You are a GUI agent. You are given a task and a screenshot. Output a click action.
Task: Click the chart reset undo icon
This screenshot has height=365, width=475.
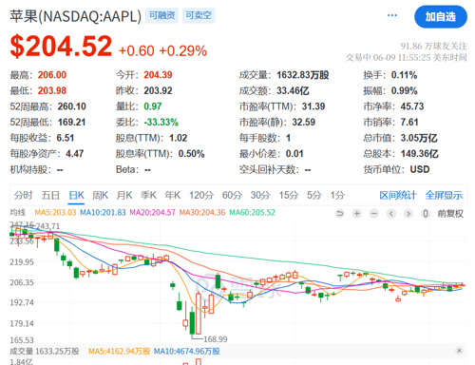click(x=340, y=214)
